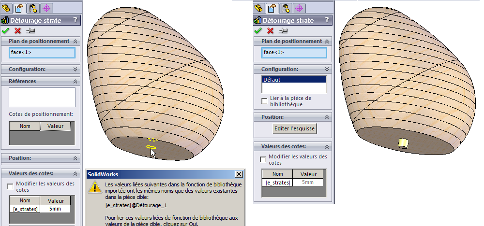Collapse Références section in left panel
The height and width of the screenshot is (226, 484).
(76, 81)
